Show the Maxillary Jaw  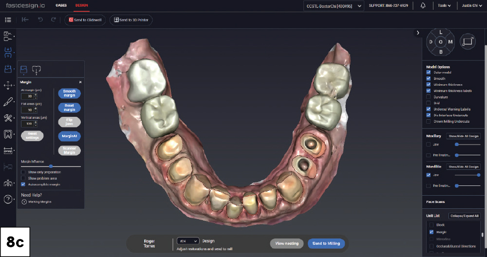click(x=429, y=145)
